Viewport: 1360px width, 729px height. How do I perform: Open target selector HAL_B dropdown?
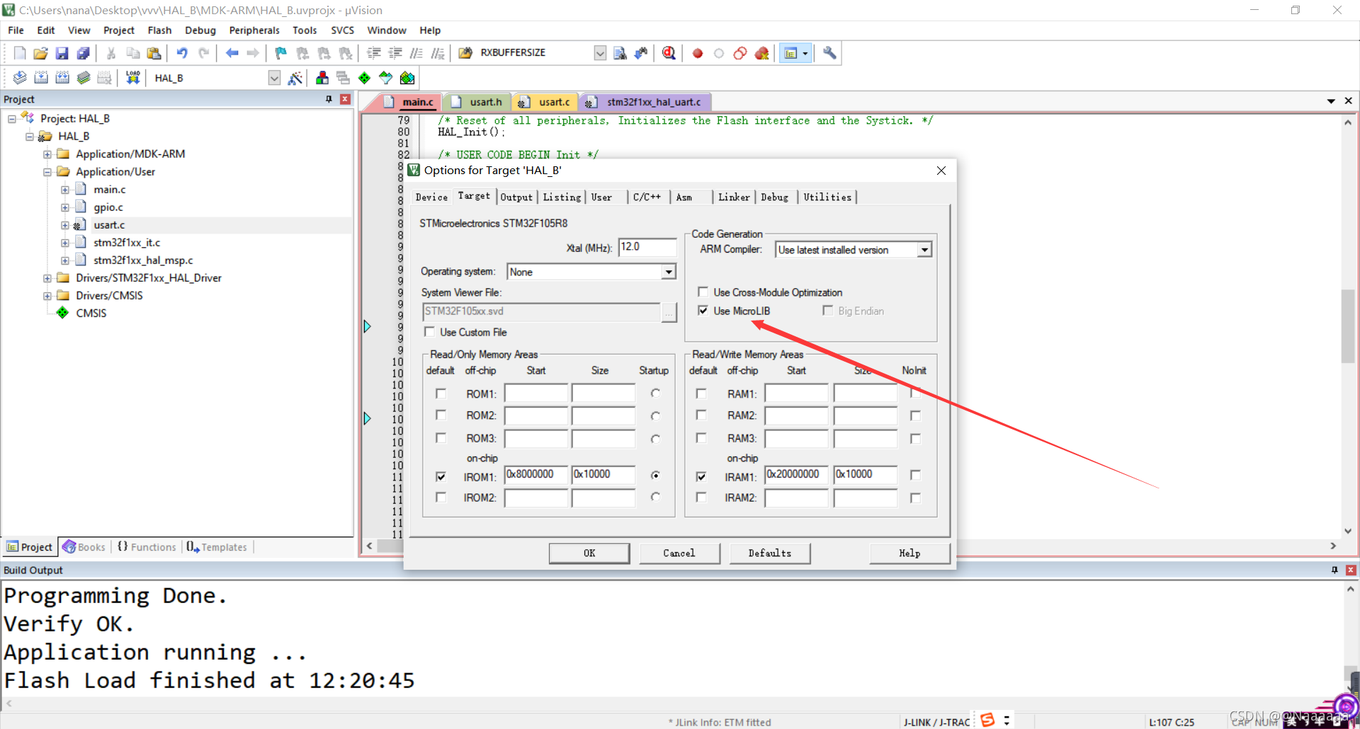point(274,78)
